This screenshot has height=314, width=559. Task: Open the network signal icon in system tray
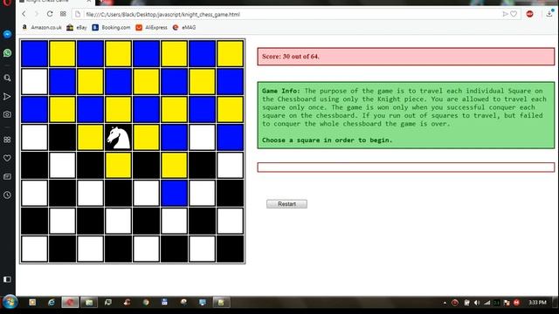coord(487,303)
